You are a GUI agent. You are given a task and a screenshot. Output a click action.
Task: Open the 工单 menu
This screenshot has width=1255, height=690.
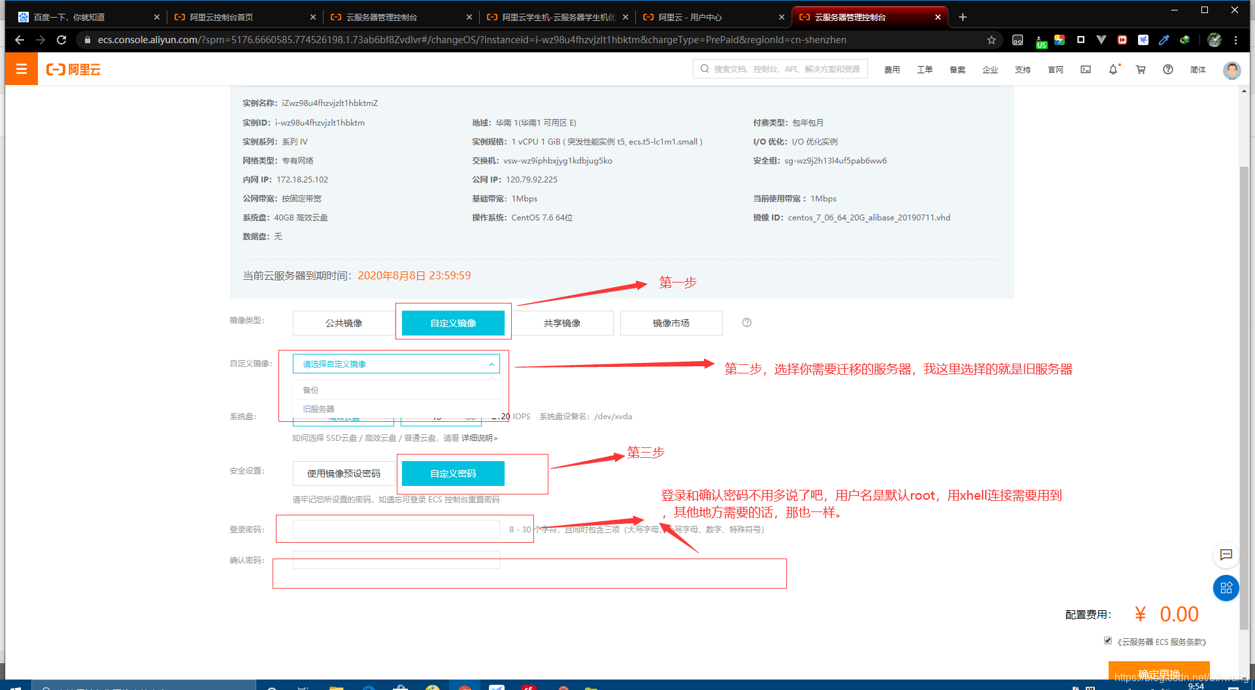click(x=925, y=69)
